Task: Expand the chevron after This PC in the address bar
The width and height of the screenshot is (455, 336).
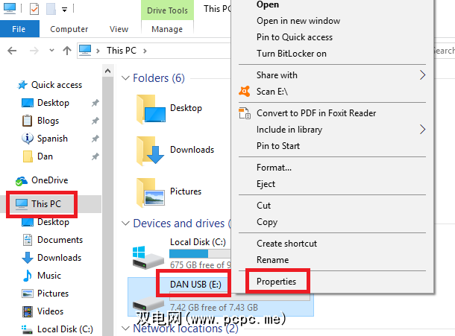Action: (145, 51)
